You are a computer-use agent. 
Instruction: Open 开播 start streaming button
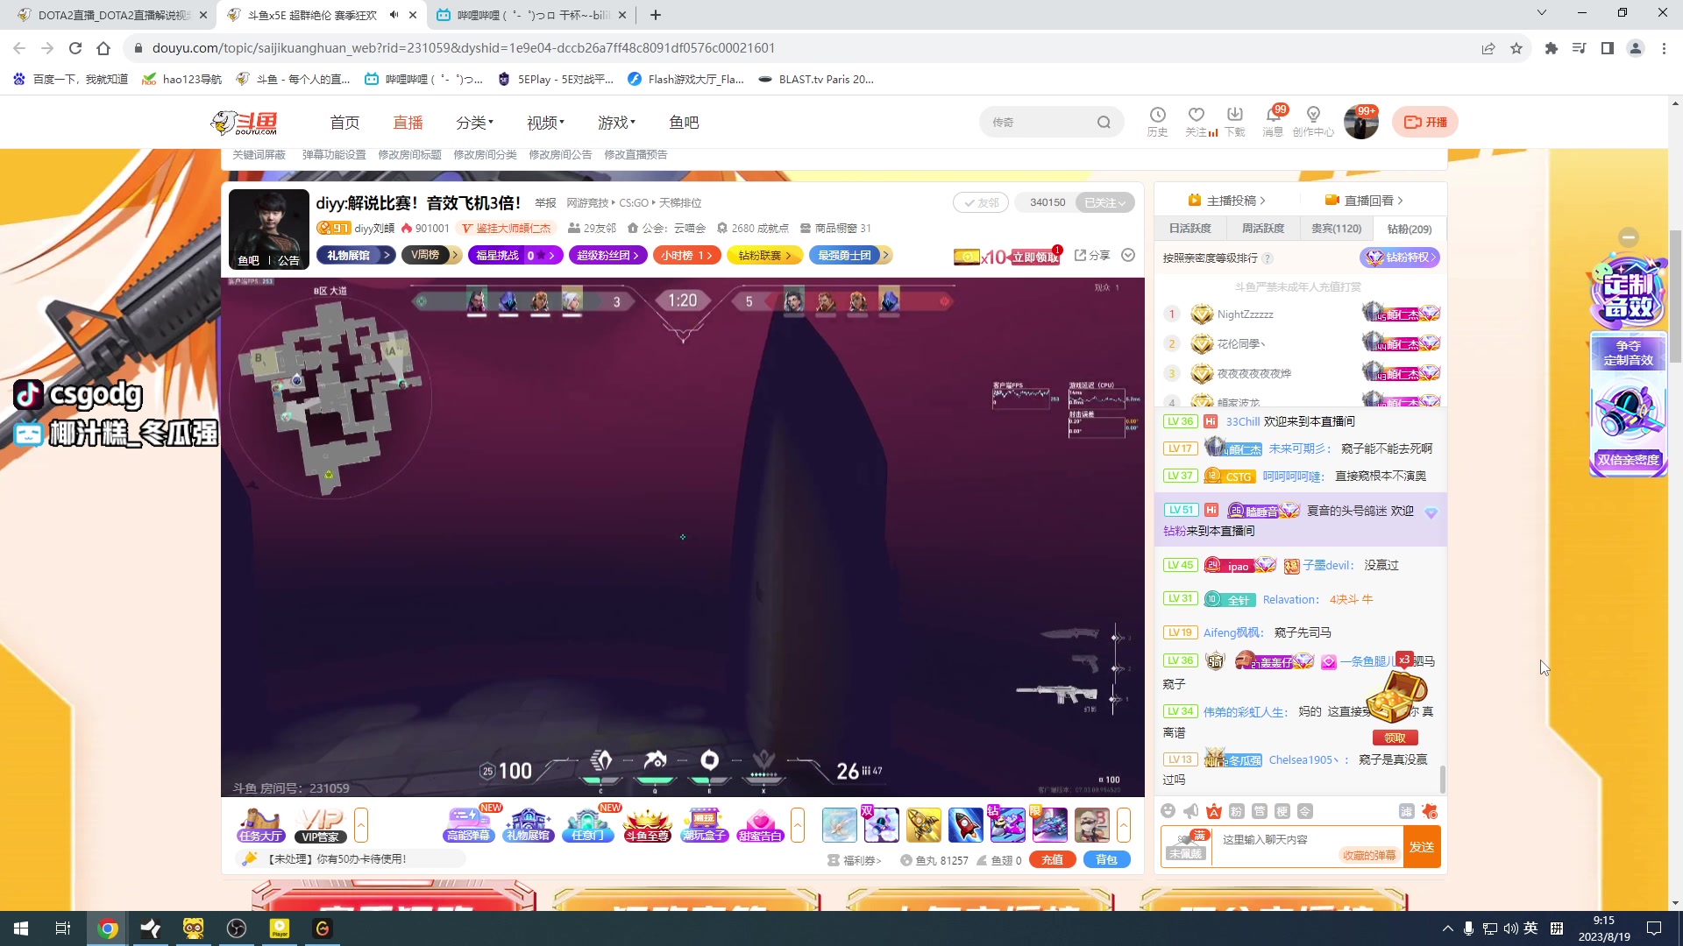tap(1425, 122)
